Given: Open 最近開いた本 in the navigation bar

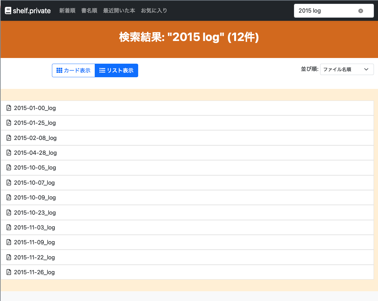Looking at the screenshot, I should coord(119,11).
